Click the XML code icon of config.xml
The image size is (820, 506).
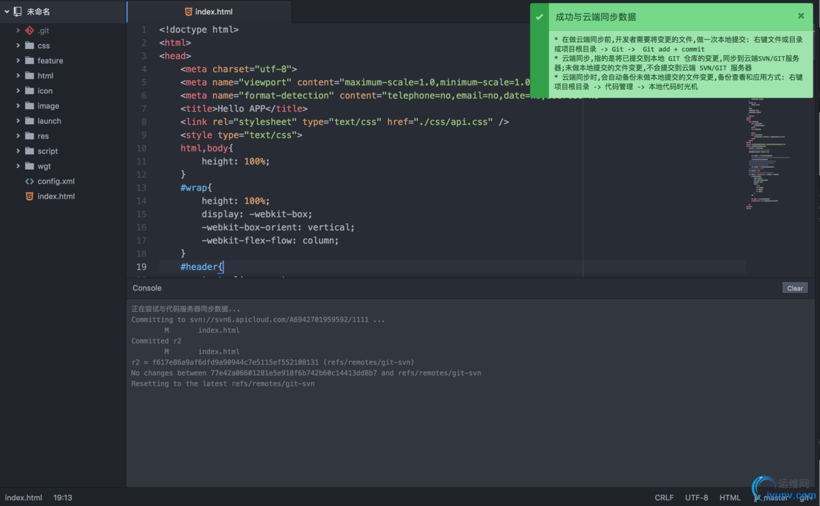coord(29,181)
